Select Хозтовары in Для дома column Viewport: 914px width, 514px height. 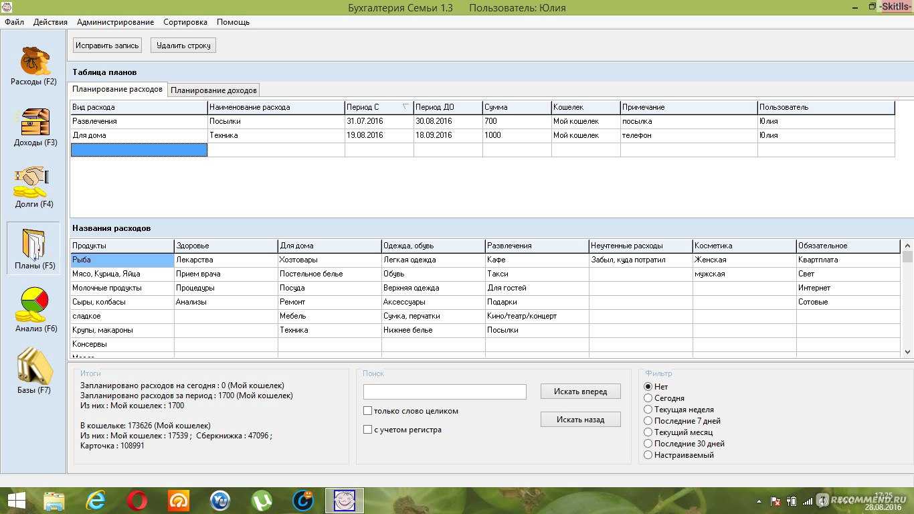point(330,260)
